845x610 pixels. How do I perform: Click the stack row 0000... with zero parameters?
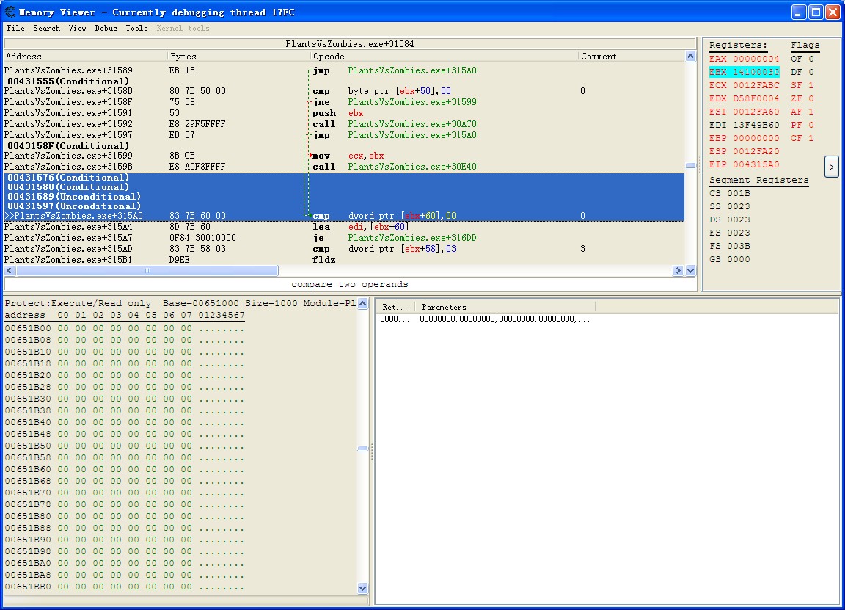[x=485, y=319]
